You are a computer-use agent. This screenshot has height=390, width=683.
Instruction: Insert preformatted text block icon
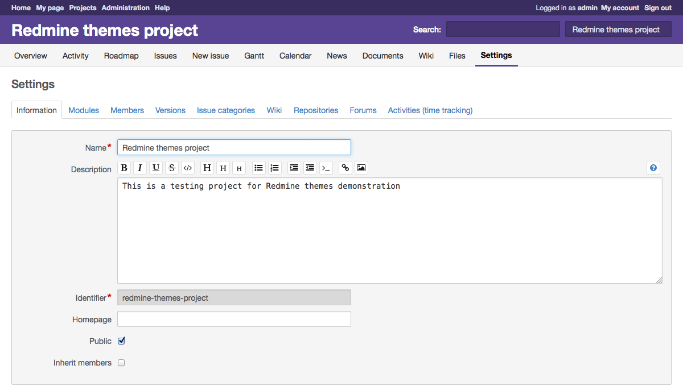(326, 168)
